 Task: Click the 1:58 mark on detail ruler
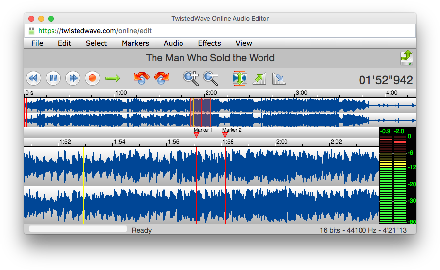[x=228, y=142]
